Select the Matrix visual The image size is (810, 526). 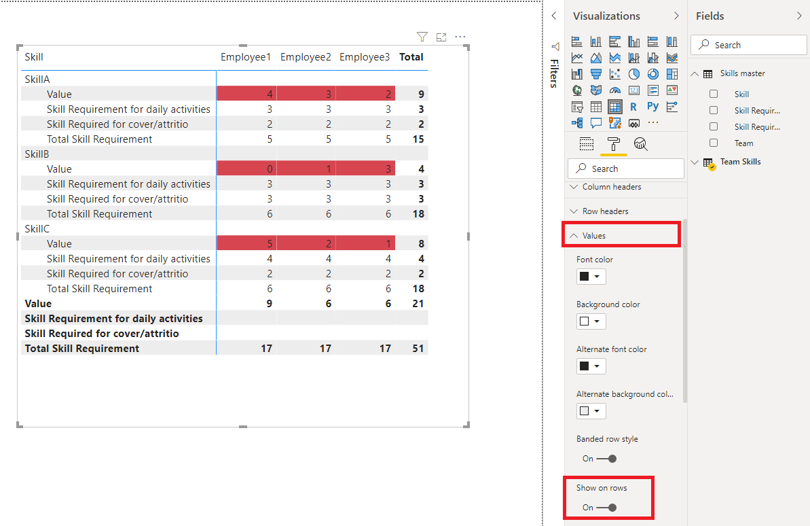[x=614, y=107]
